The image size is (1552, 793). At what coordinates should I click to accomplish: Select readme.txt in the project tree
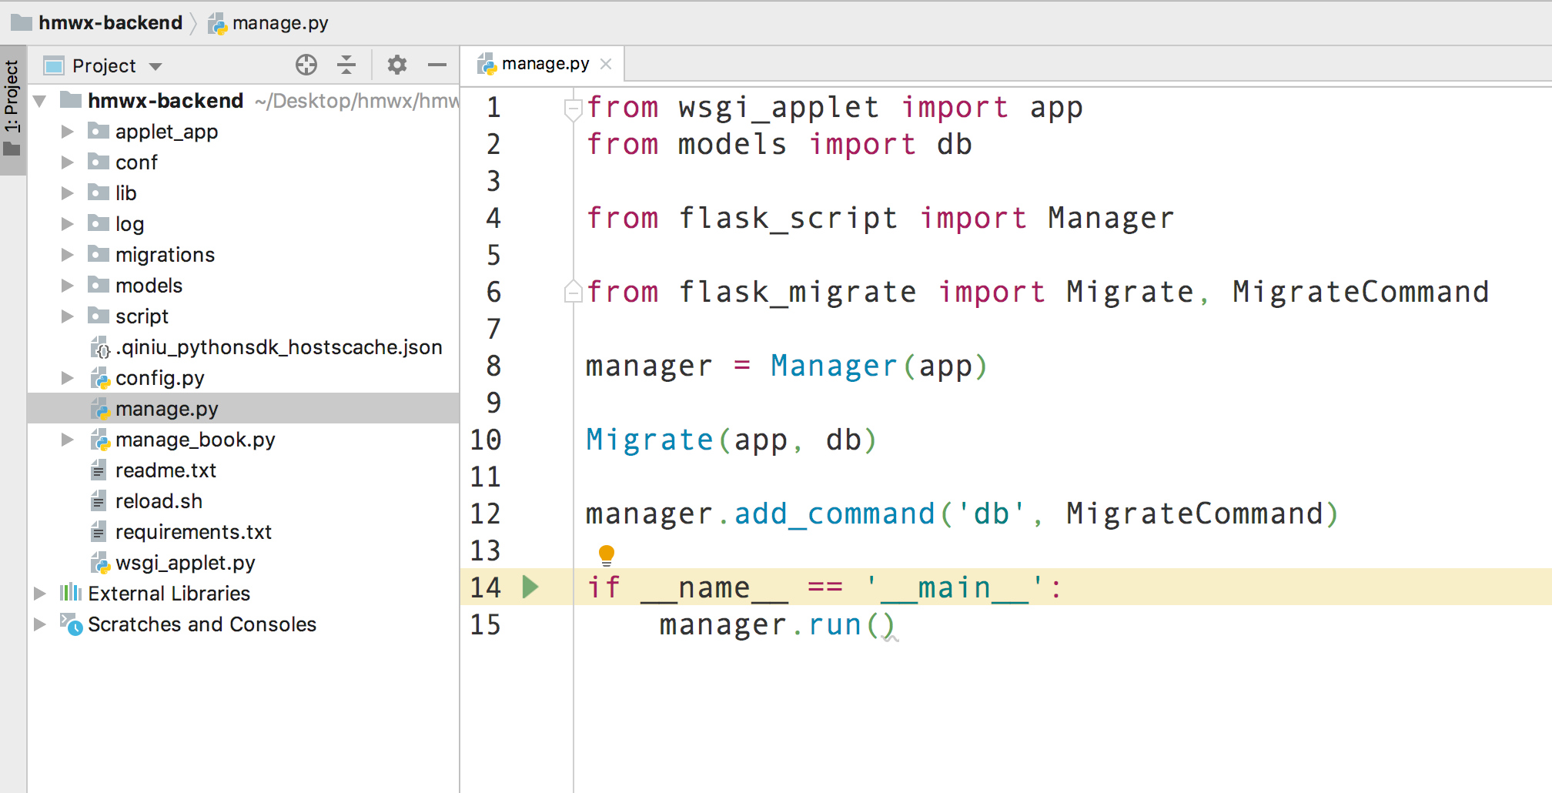point(166,470)
